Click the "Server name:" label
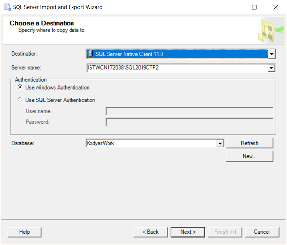 click(26, 68)
